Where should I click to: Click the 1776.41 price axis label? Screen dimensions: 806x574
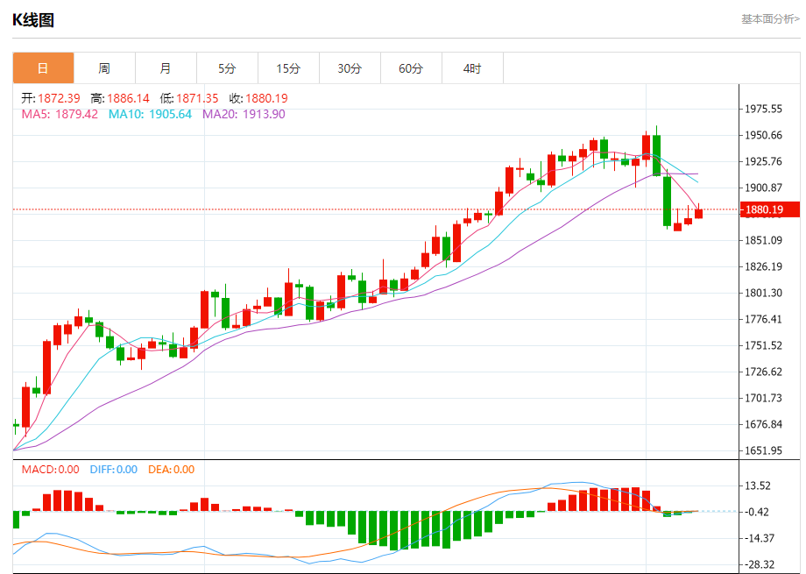764,319
